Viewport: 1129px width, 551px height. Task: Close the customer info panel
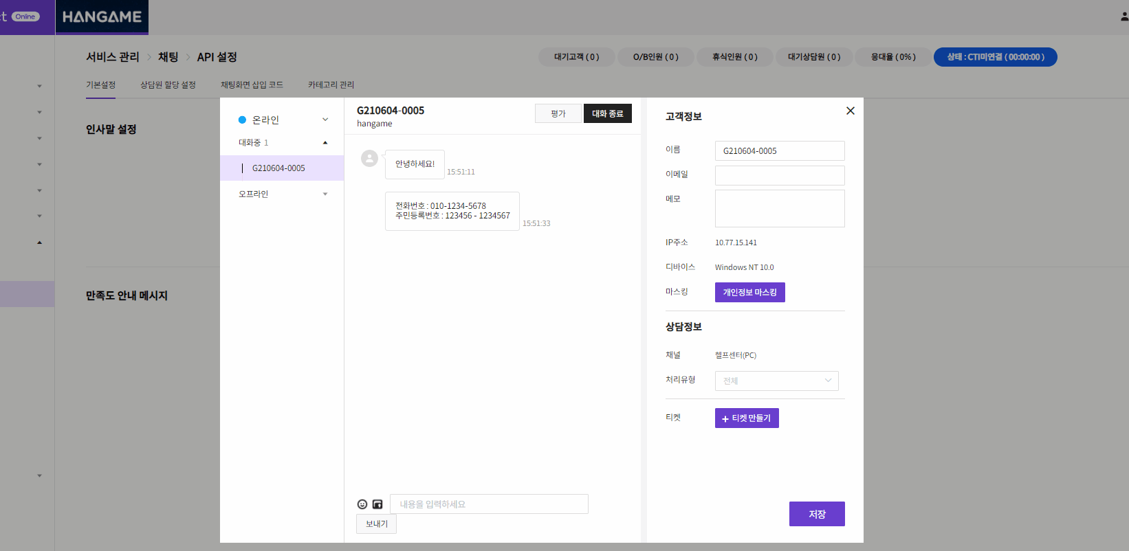pos(851,111)
